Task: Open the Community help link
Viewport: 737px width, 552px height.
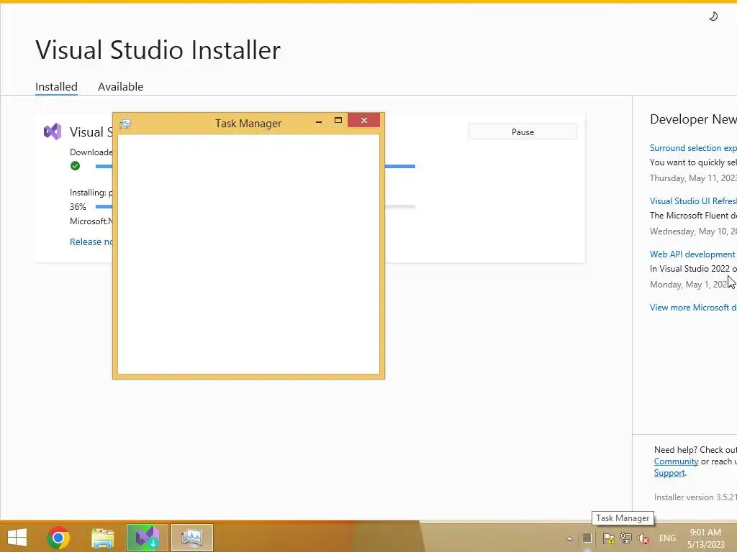Action: (676, 461)
